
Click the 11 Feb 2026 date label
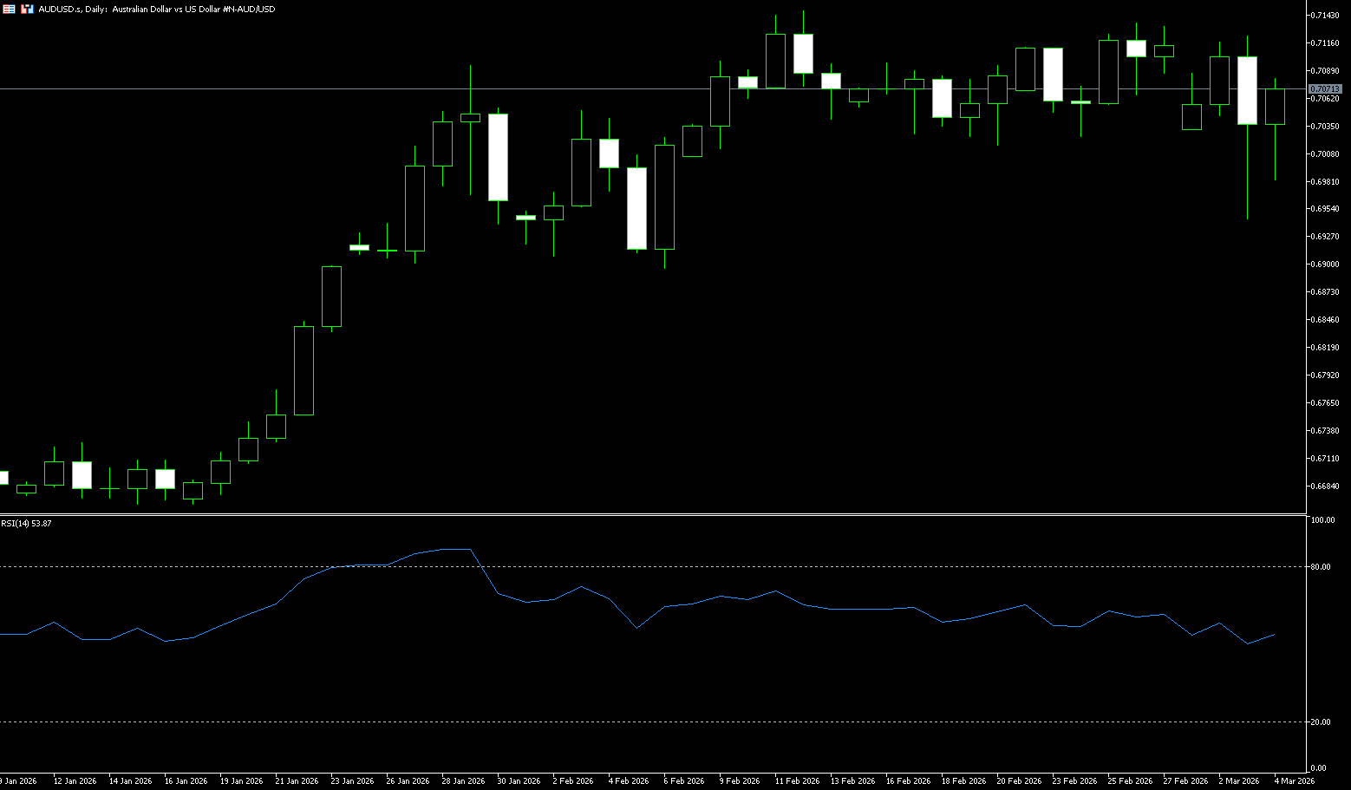[x=796, y=781]
